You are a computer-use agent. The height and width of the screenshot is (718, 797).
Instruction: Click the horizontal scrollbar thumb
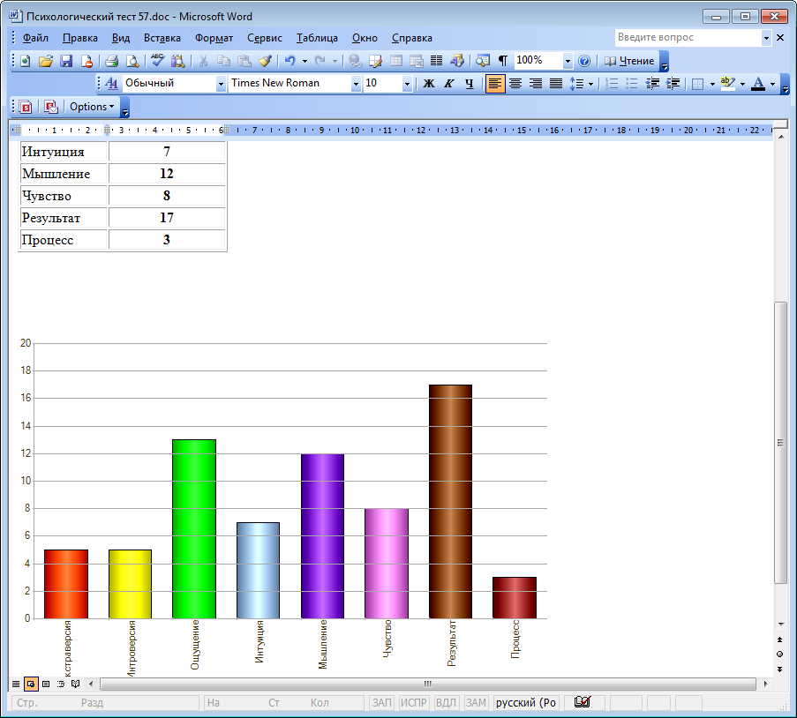pyautogui.click(x=427, y=684)
